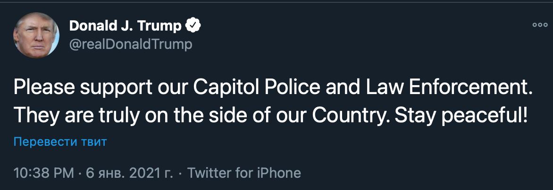Open the three-dot more options menu
Viewport: 553px width, 190px height.
539,25
